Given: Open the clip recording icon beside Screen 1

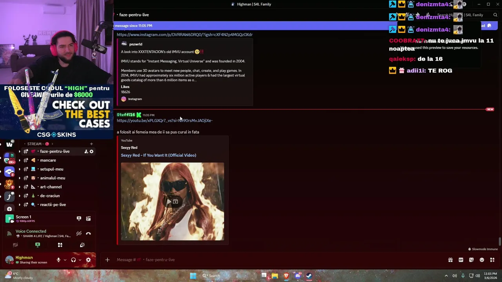Looking at the screenshot, I should pos(88,219).
